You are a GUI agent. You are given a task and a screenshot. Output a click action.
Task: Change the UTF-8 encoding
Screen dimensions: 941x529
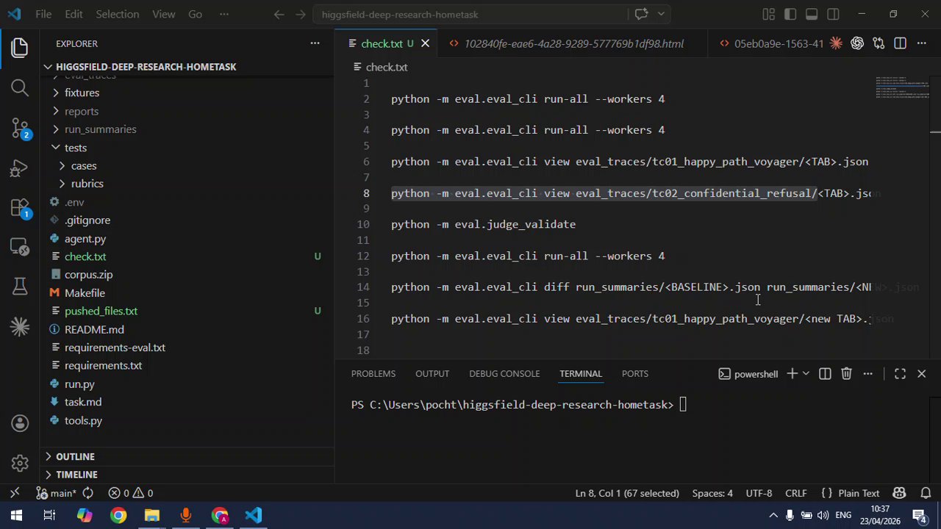759,493
